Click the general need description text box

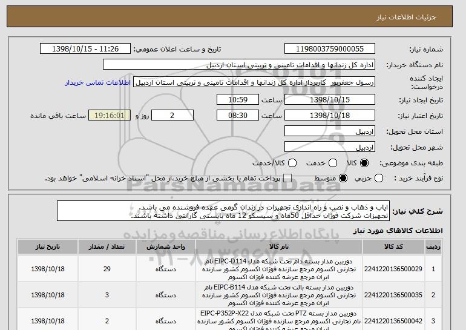[x=223, y=211]
